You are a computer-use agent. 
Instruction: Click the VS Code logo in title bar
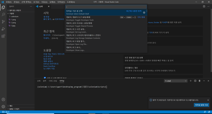tap(3, 2)
